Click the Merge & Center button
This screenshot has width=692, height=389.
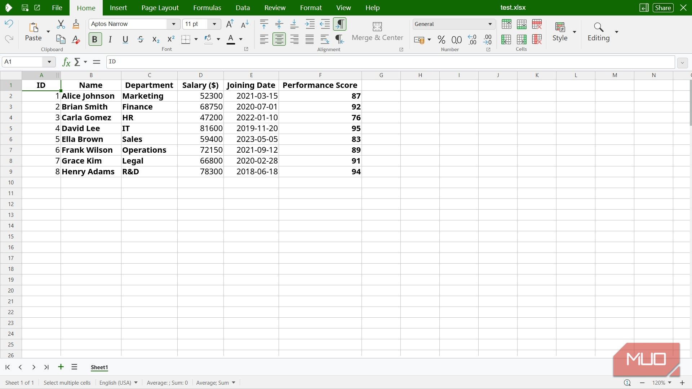[377, 32]
